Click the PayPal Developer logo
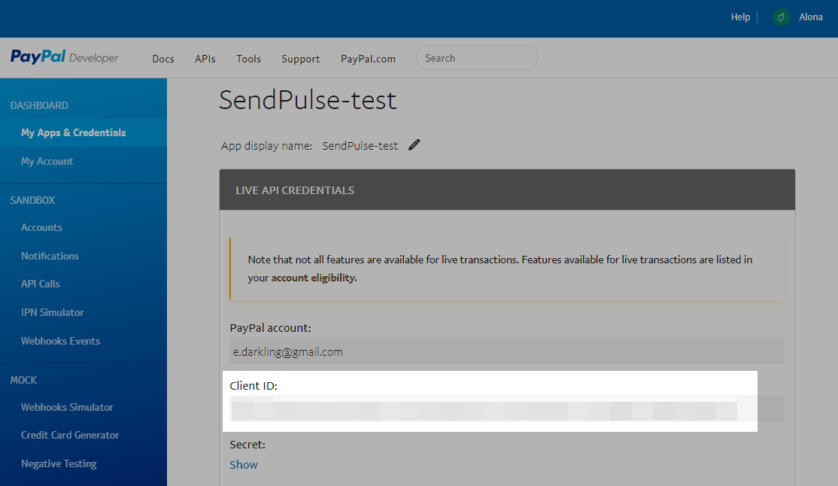The height and width of the screenshot is (486, 838). pyautogui.click(x=65, y=57)
